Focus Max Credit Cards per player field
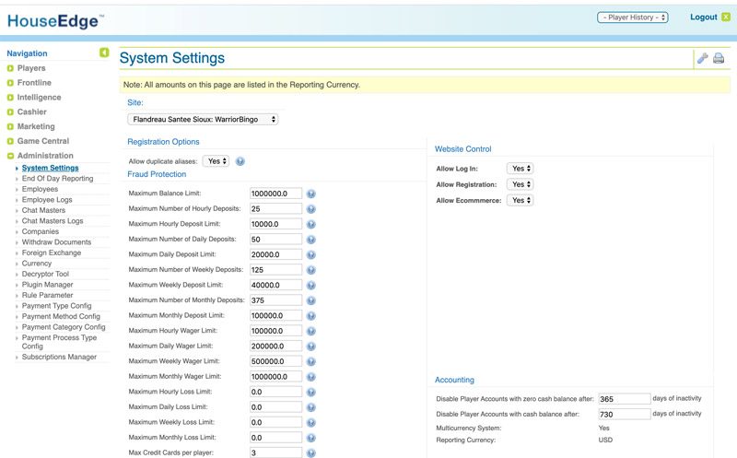The width and height of the screenshot is (737, 458). click(x=275, y=452)
